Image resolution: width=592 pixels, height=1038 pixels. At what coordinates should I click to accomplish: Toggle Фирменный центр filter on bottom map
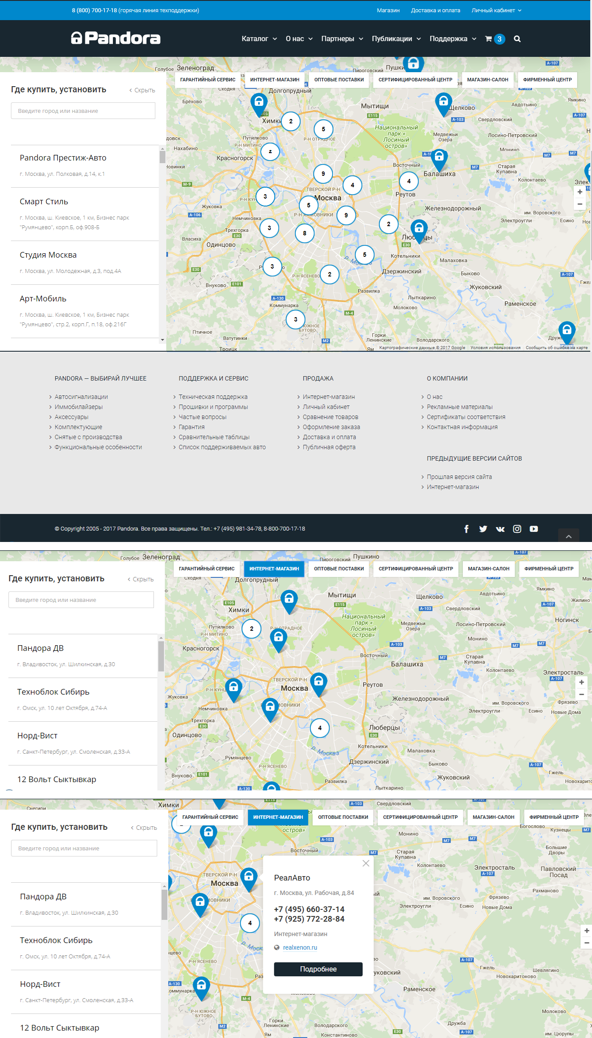point(554,817)
